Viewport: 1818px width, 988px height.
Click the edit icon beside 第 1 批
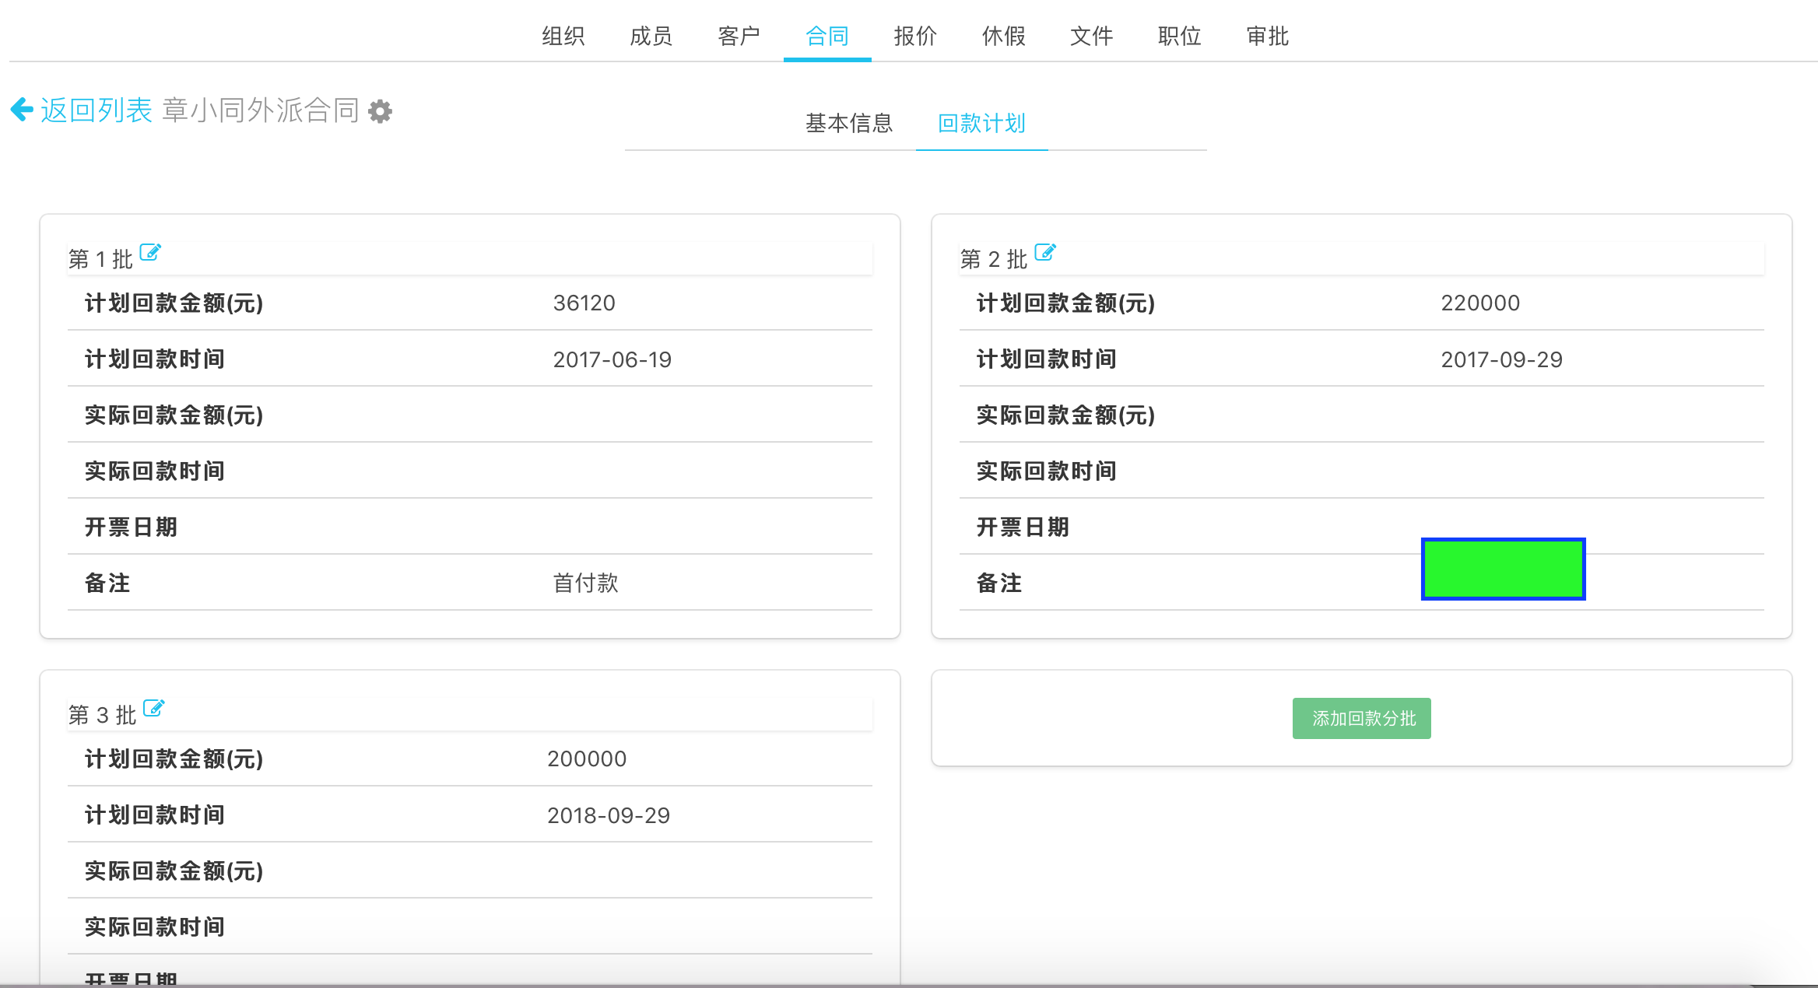pos(150,252)
